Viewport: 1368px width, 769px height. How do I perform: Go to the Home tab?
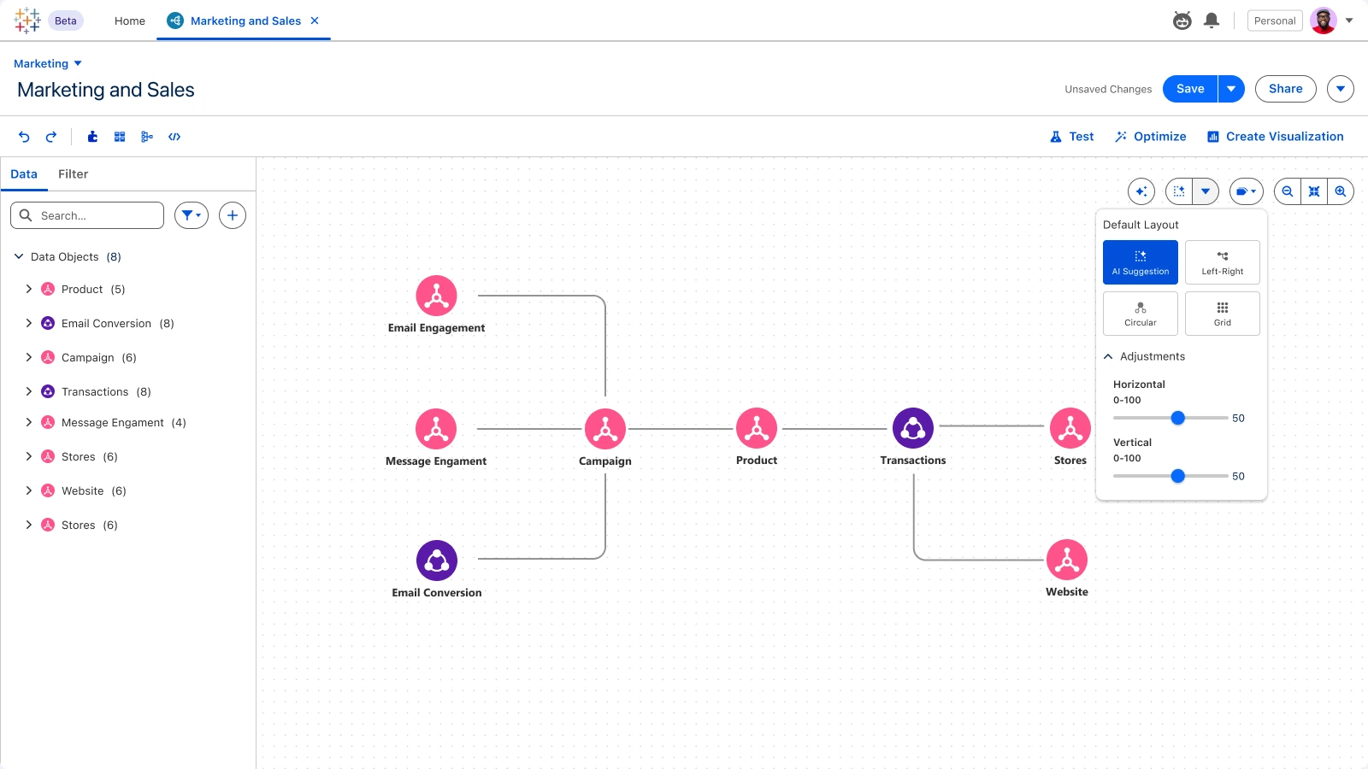(x=130, y=21)
